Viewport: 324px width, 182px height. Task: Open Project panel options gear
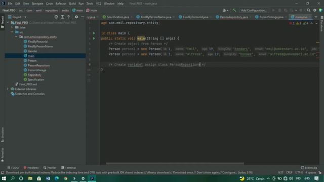coord(76,17)
